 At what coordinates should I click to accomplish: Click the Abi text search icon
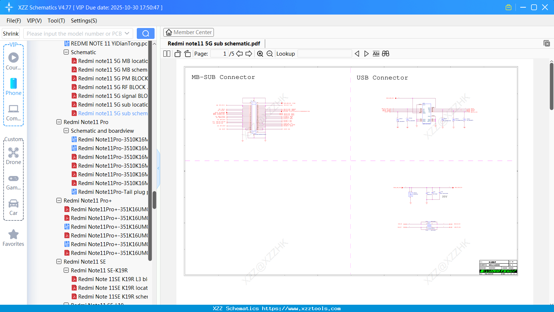tap(376, 53)
